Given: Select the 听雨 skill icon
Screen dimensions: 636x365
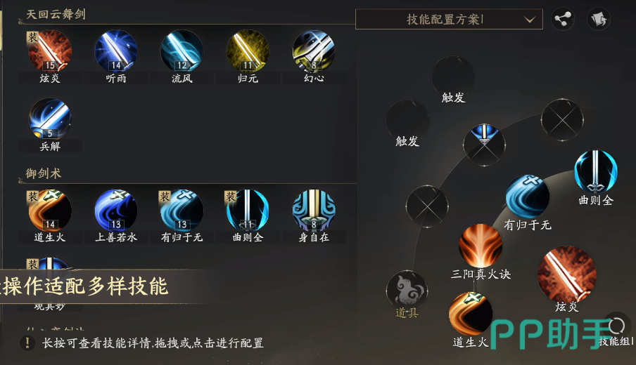Looking at the screenshot, I should [x=116, y=51].
